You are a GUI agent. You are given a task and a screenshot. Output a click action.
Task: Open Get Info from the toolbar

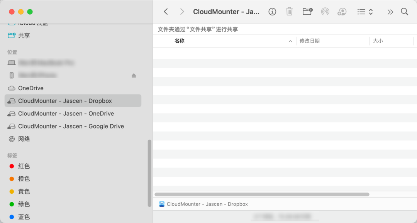point(272,12)
